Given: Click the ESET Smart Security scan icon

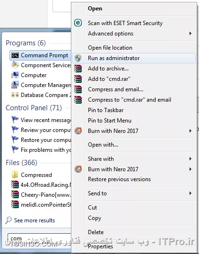Looking at the screenshot, I should pyautogui.click(x=78, y=23).
